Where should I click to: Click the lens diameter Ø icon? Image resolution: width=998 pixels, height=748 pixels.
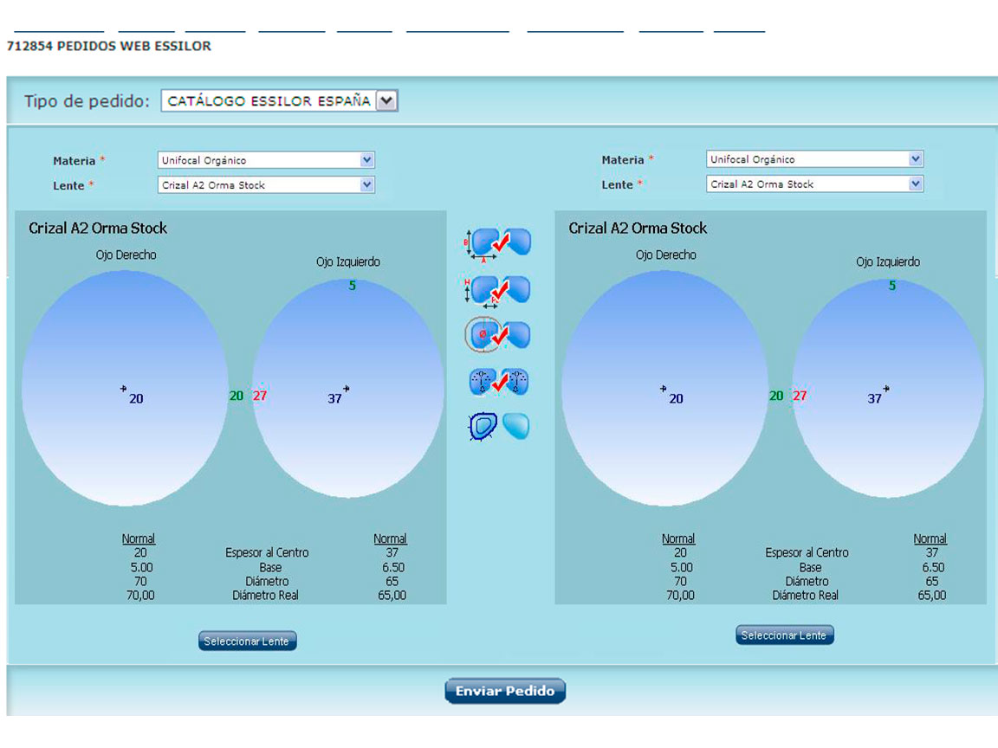click(498, 334)
